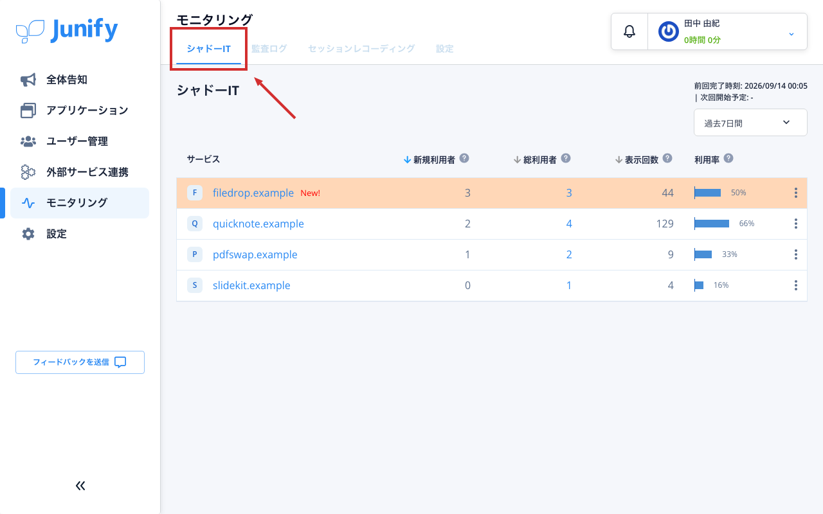823x514 pixels.
Task: Open the quicknote.example service link
Action: (x=258, y=224)
